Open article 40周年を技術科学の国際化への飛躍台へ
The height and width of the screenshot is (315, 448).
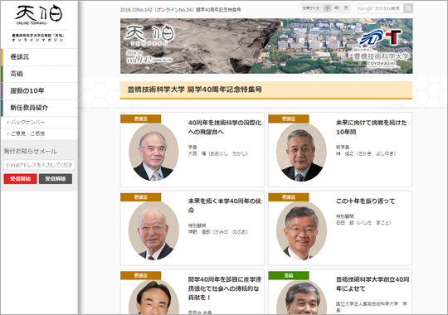click(225, 128)
